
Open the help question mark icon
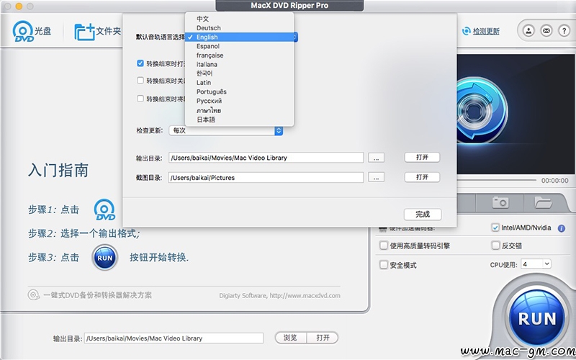[x=564, y=30]
